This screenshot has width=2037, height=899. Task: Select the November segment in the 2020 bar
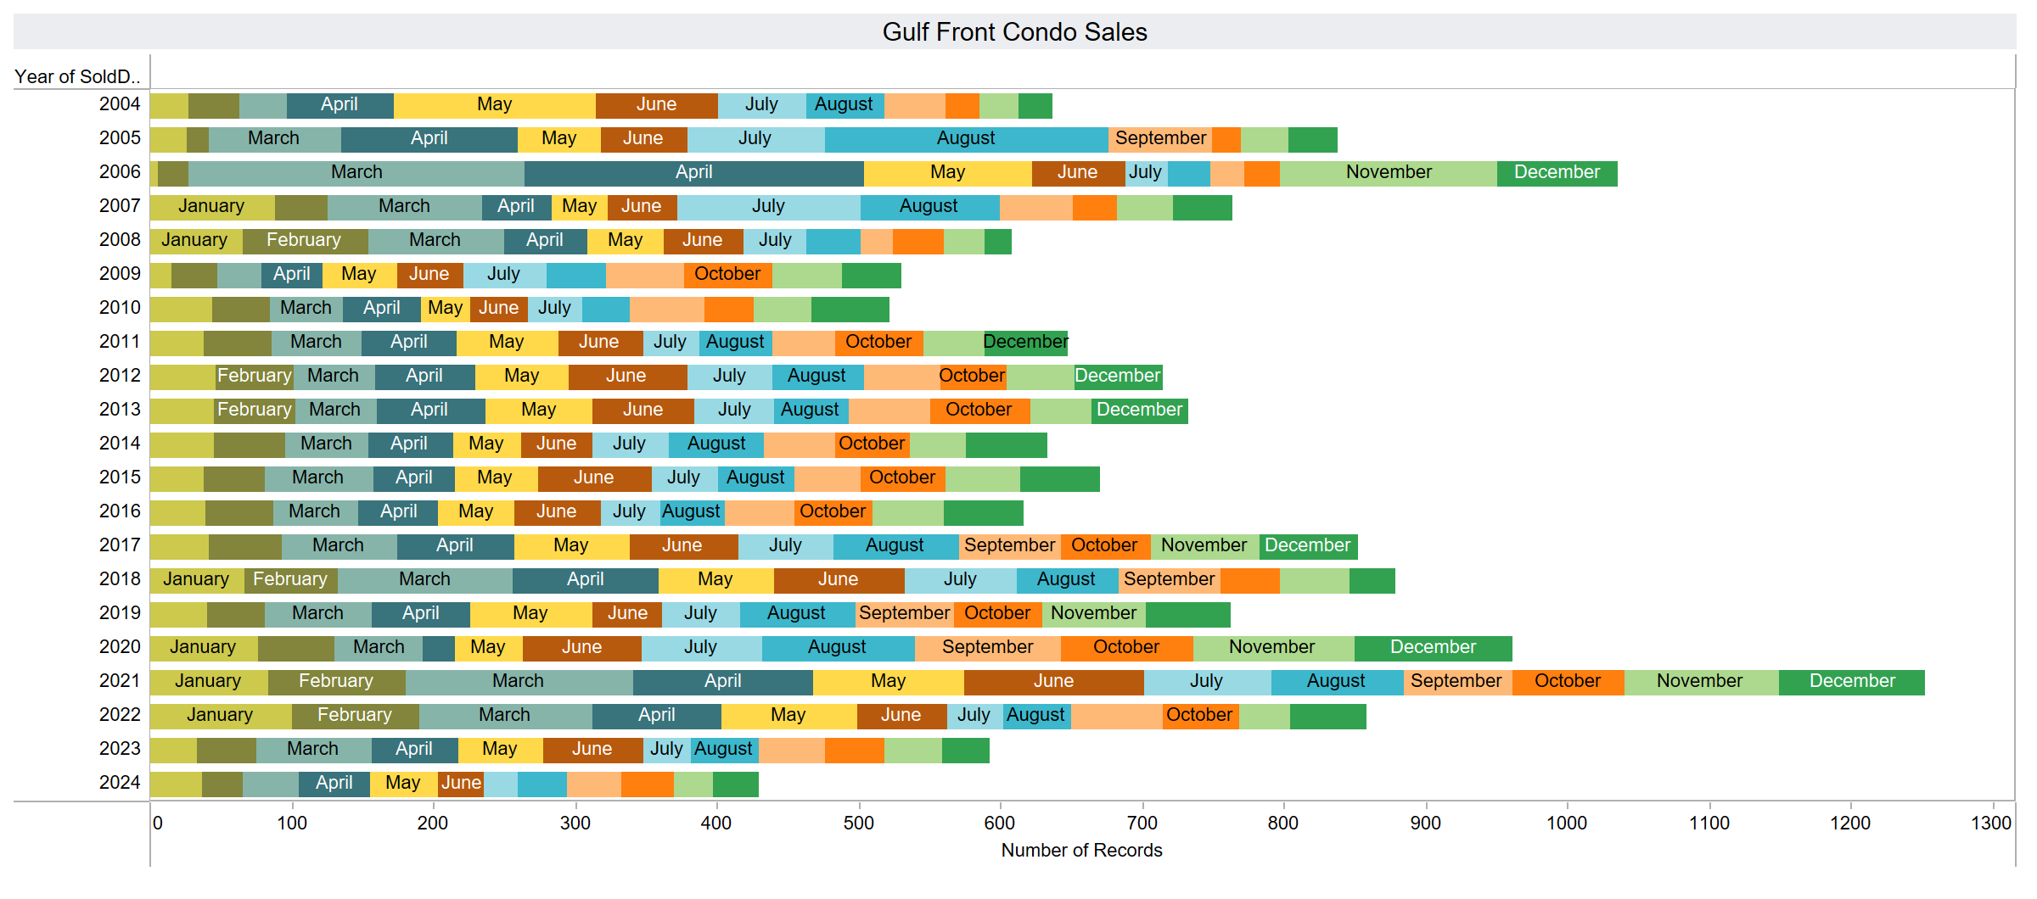pyautogui.click(x=1272, y=648)
